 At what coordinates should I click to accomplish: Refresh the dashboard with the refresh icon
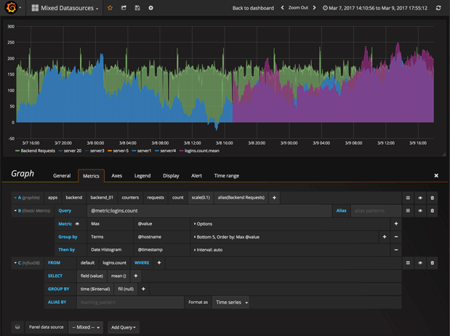pyautogui.click(x=438, y=8)
